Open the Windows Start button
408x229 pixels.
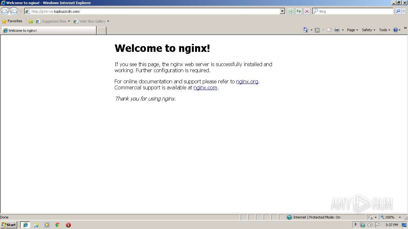[x=9, y=225]
